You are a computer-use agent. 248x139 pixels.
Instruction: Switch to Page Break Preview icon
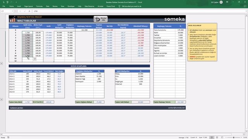coord(222,137)
